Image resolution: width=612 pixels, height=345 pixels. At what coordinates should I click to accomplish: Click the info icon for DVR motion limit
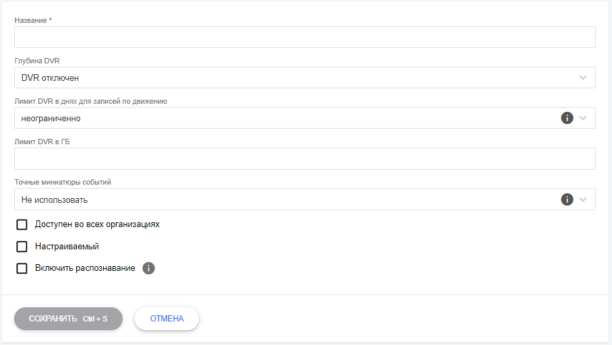tap(567, 118)
